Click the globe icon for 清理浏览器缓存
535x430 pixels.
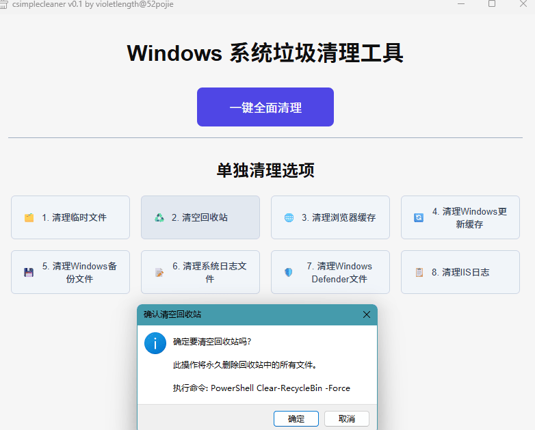[289, 217]
